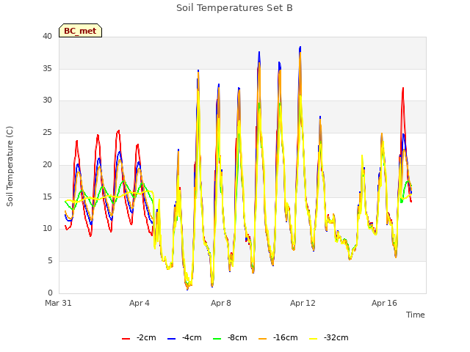
Task: Click the Mar 31 x-axis tick label
Action: click(58, 303)
